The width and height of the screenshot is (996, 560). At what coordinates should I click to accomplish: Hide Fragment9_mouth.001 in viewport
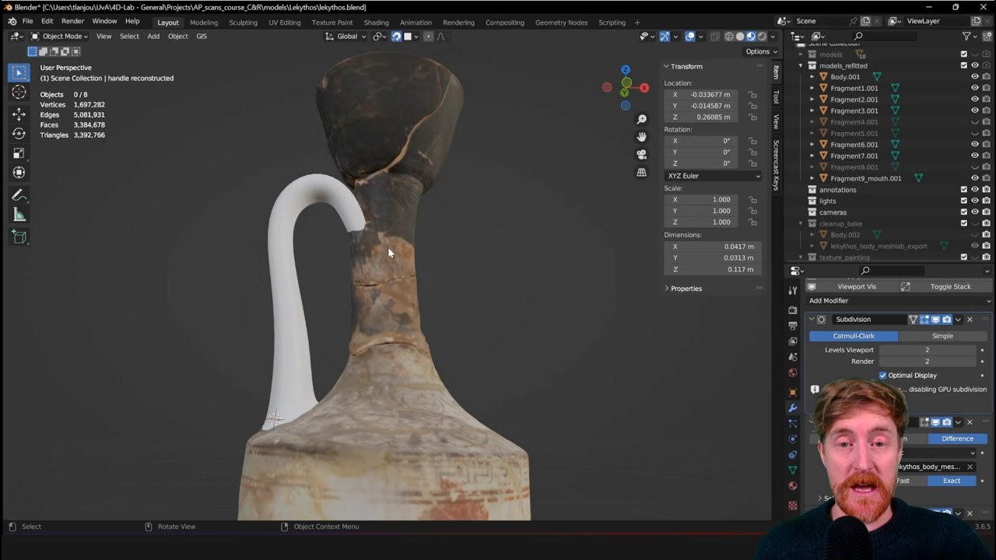[x=974, y=178]
